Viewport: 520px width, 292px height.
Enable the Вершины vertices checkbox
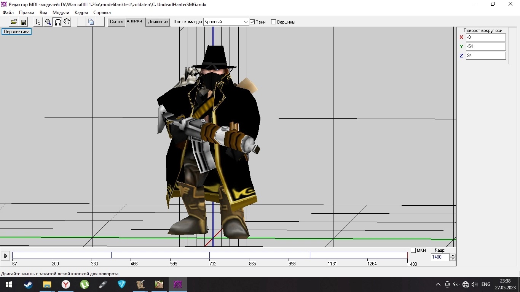[273, 22]
